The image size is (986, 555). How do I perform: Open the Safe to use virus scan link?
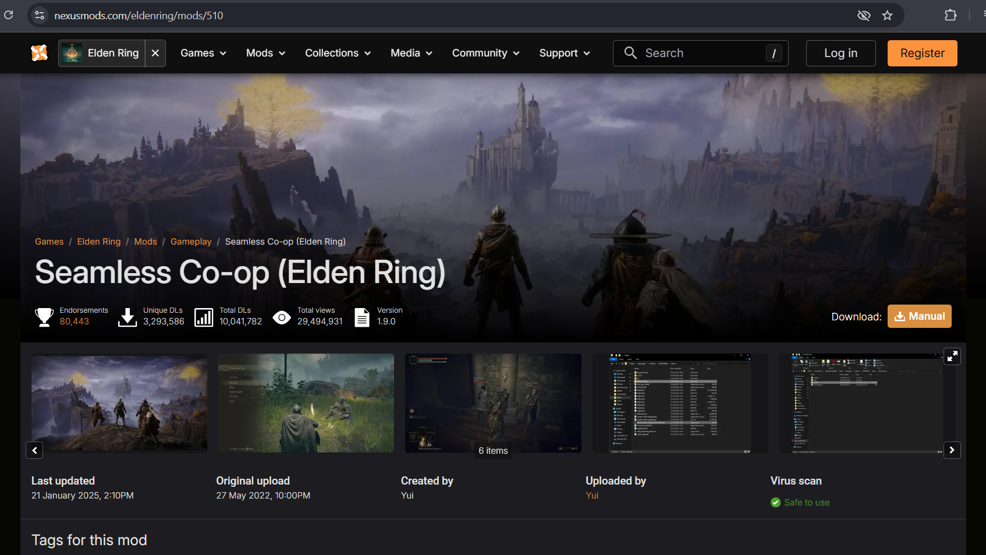(x=807, y=503)
